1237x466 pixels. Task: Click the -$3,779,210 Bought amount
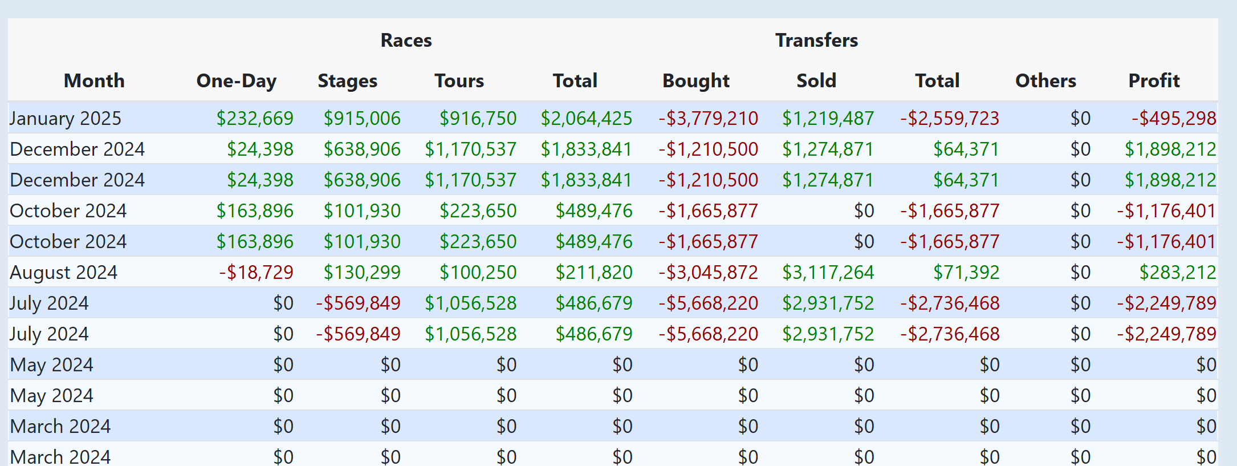point(708,119)
